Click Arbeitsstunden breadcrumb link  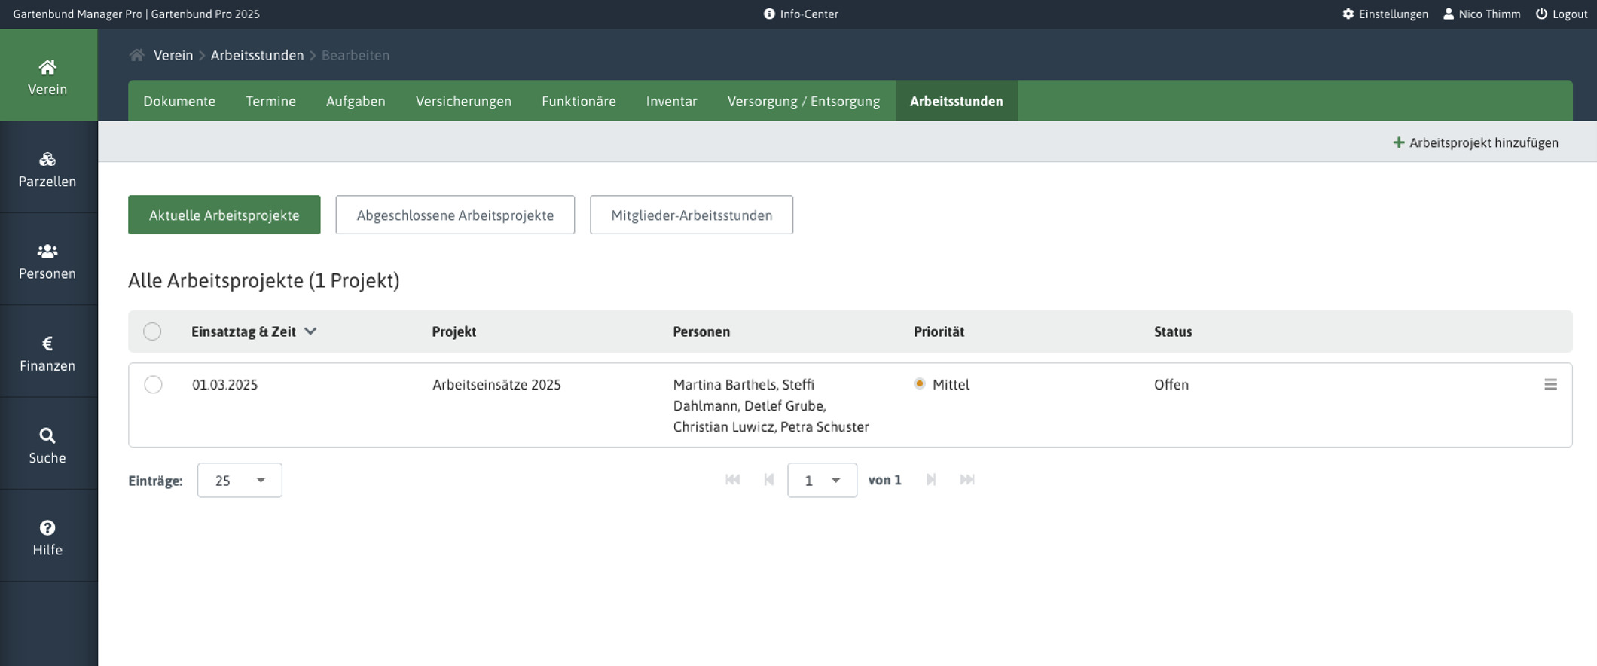pos(257,55)
